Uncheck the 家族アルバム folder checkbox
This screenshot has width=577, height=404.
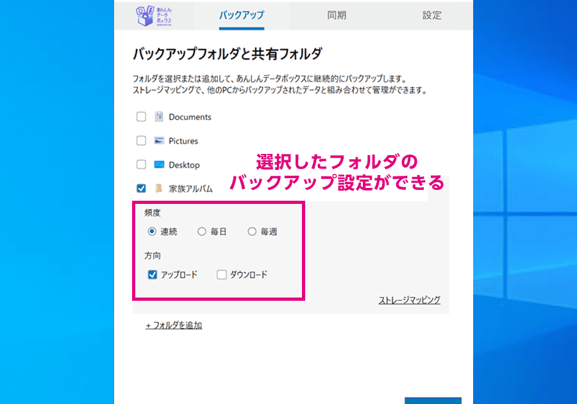point(141,189)
